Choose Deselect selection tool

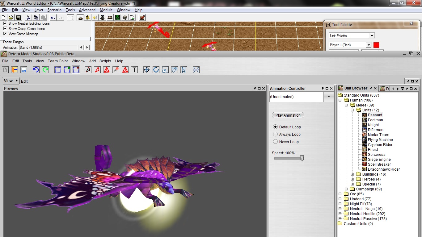coord(76,70)
